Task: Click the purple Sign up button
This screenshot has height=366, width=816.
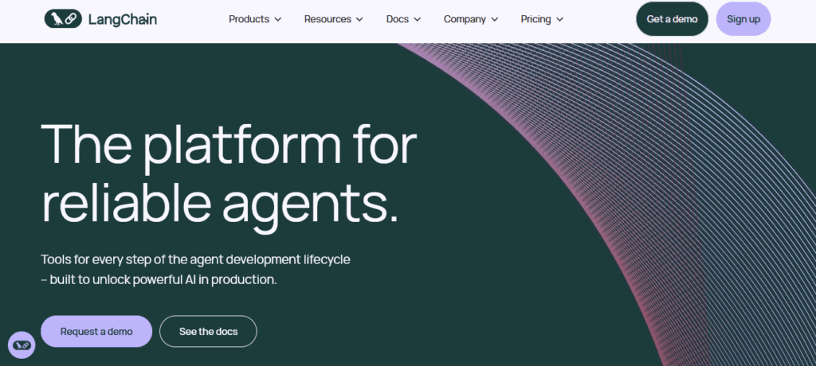Action: pos(743,19)
